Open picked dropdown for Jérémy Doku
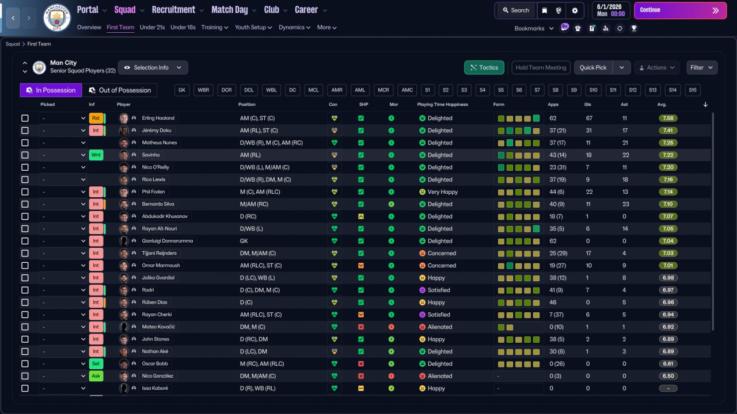 pos(63,131)
